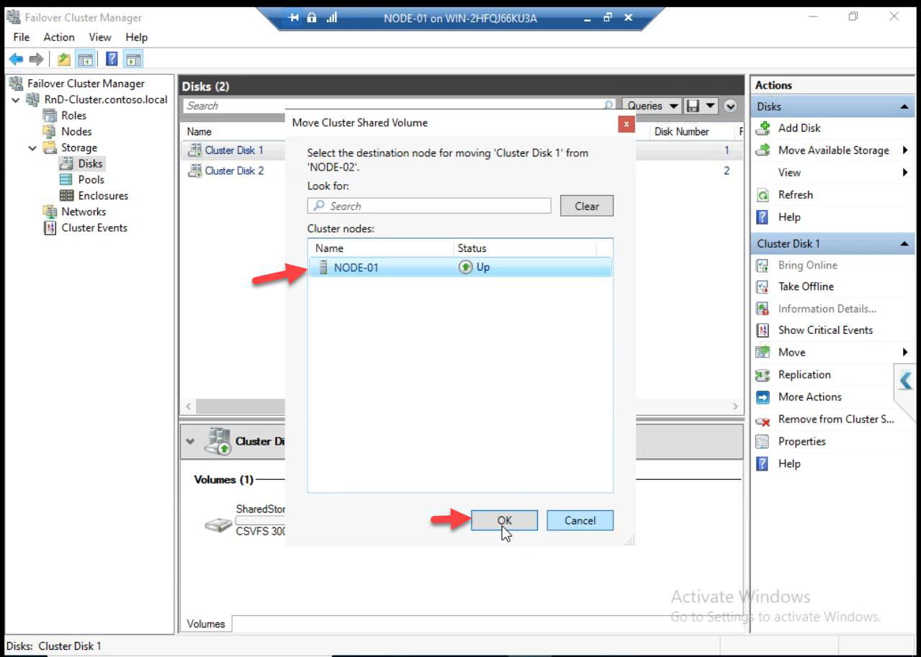Image resolution: width=921 pixels, height=657 pixels.
Task: Confirm the move with OK button
Action: click(504, 520)
